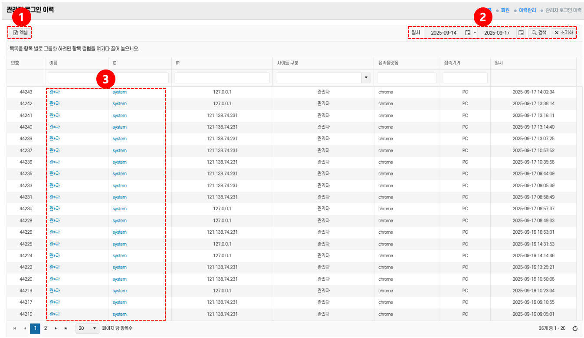Open the 이력관리 breadcrumb link
The height and width of the screenshot is (338, 584).
pos(527,10)
